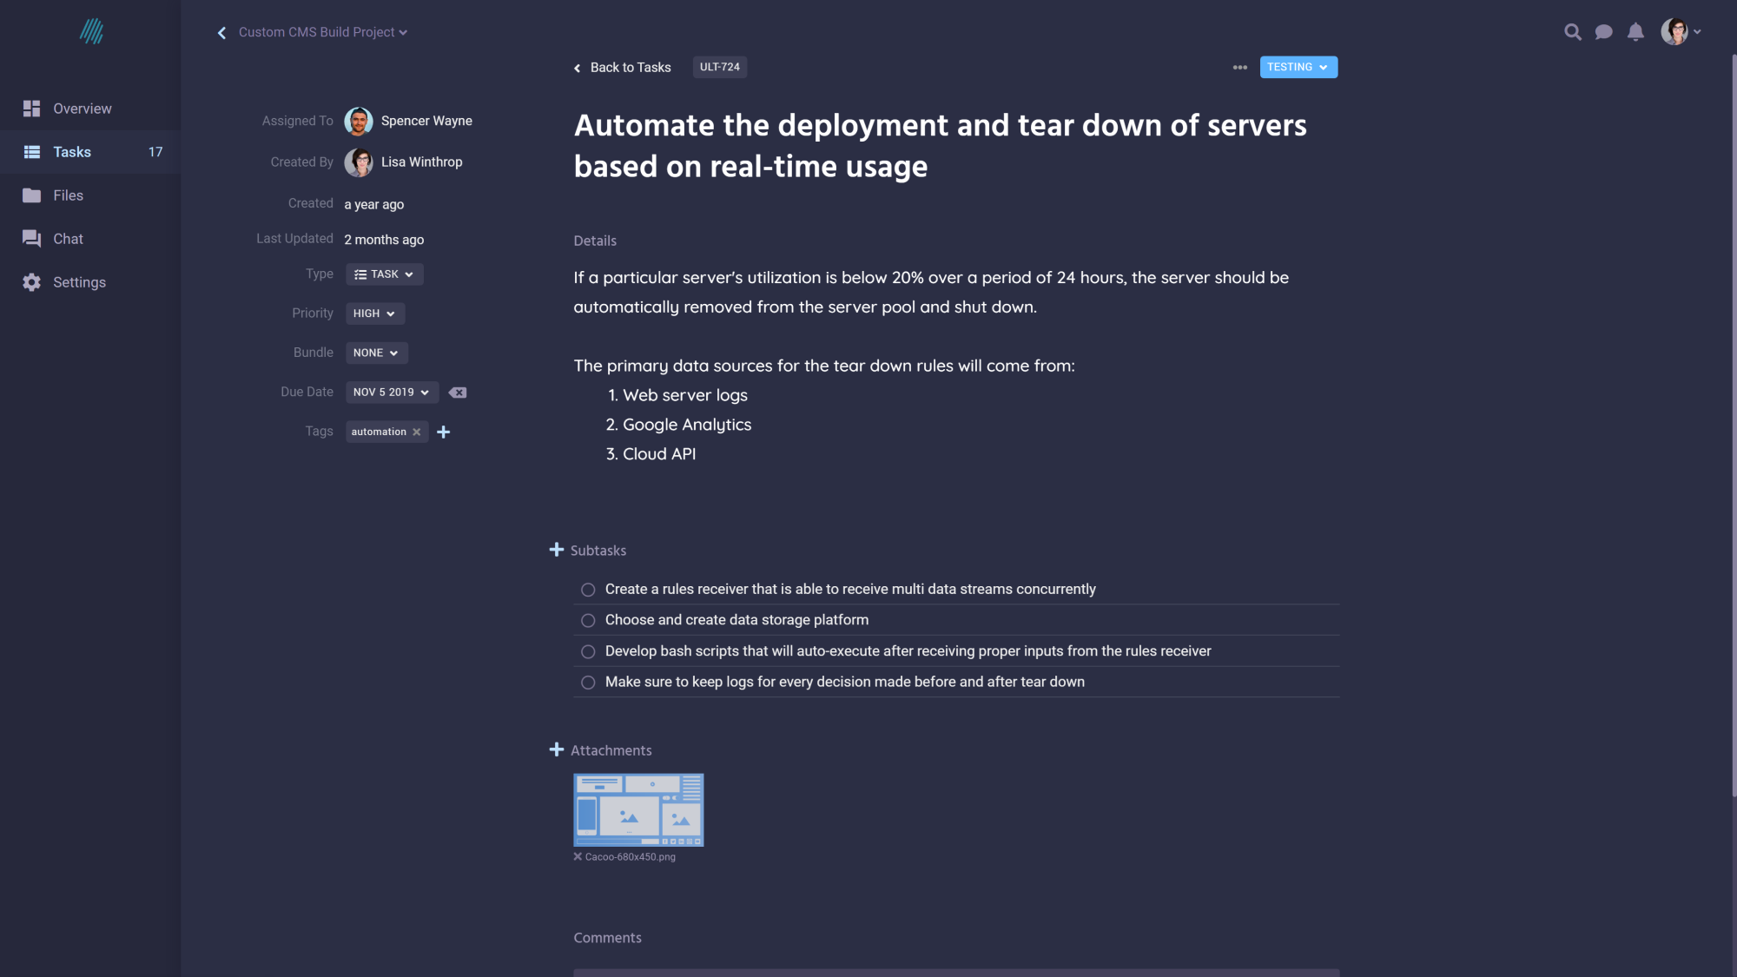The height and width of the screenshot is (977, 1737).
Task: Go back to Tasks list
Action: pos(622,68)
